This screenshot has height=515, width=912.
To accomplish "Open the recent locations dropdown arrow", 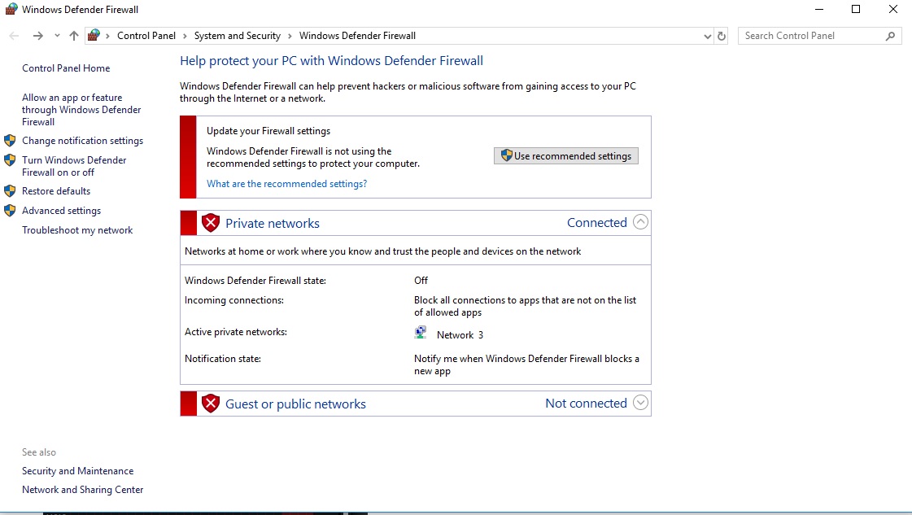I will [57, 36].
